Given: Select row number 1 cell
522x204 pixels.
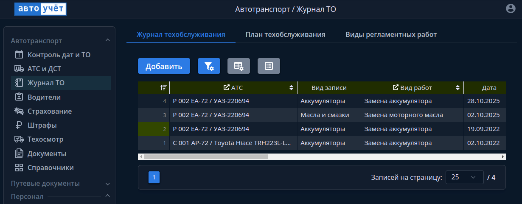Looking at the screenshot, I should tap(154, 143).
